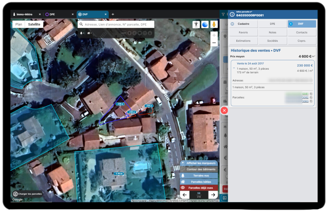Open the accessibility figure icon on the map

click(x=196, y=24)
